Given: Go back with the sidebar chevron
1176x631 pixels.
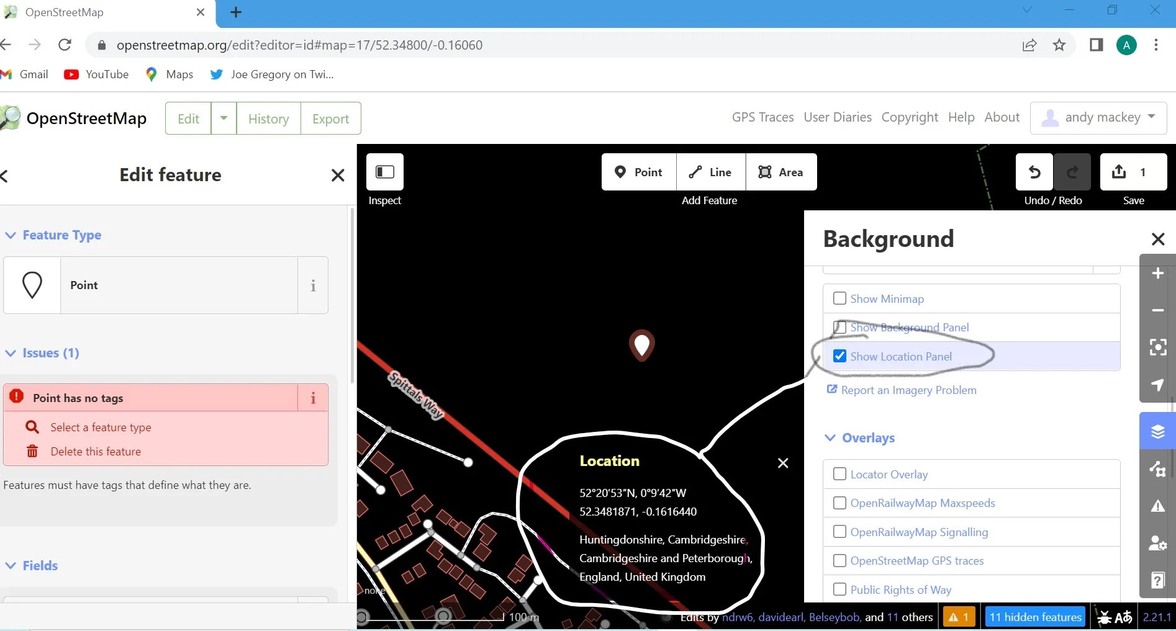Looking at the screenshot, I should [x=5, y=176].
